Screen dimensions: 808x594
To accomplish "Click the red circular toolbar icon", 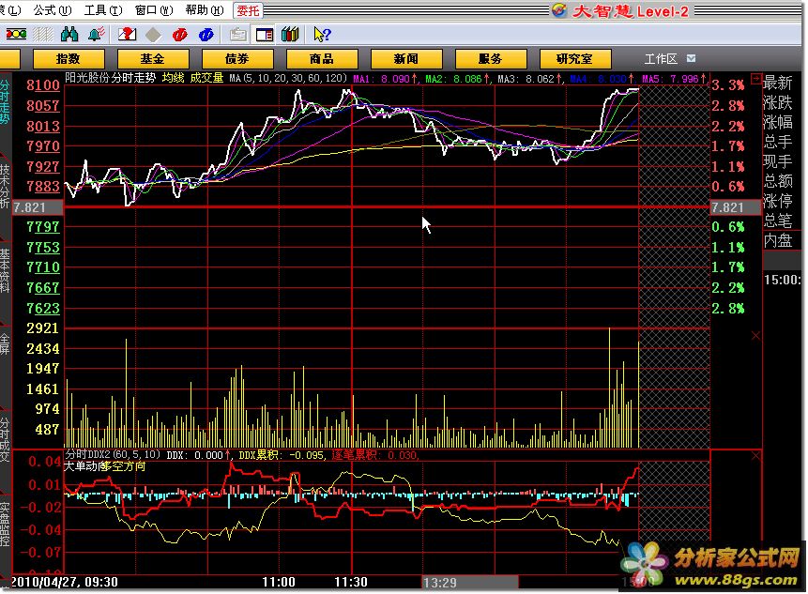I will [179, 35].
